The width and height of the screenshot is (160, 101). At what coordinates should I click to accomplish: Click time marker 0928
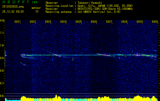(124, 21)
